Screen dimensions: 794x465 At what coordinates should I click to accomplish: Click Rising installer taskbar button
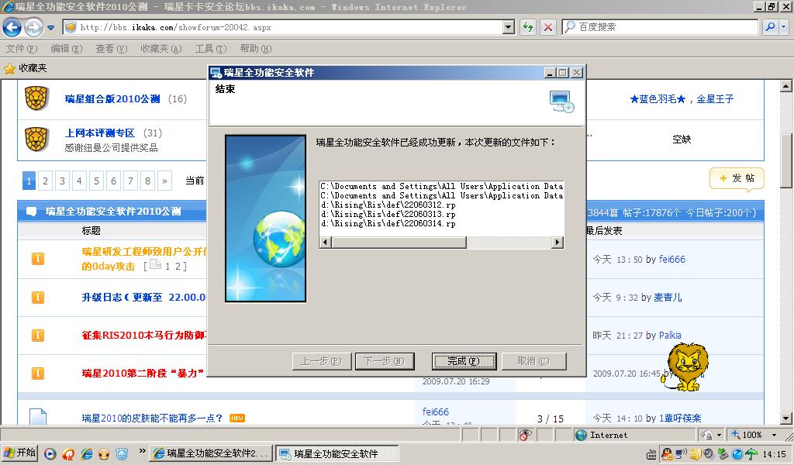point(337,453)
